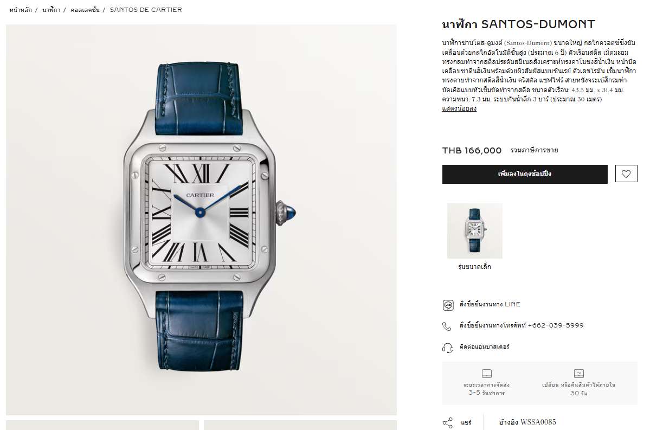Screen dimensions: 663x430
Task: Add the watch to shopping bag
Action: tap(525, 174)
